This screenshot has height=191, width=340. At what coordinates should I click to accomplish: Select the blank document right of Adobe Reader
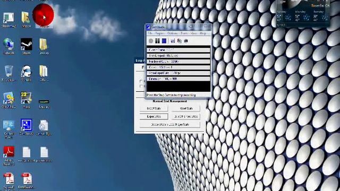pyautogui.click(x=27, y=154)
